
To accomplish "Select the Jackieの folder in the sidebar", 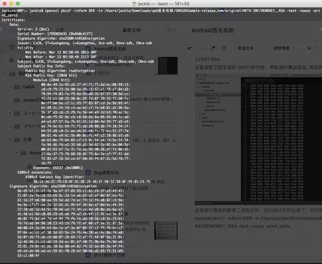I will [x=32, y=100].
